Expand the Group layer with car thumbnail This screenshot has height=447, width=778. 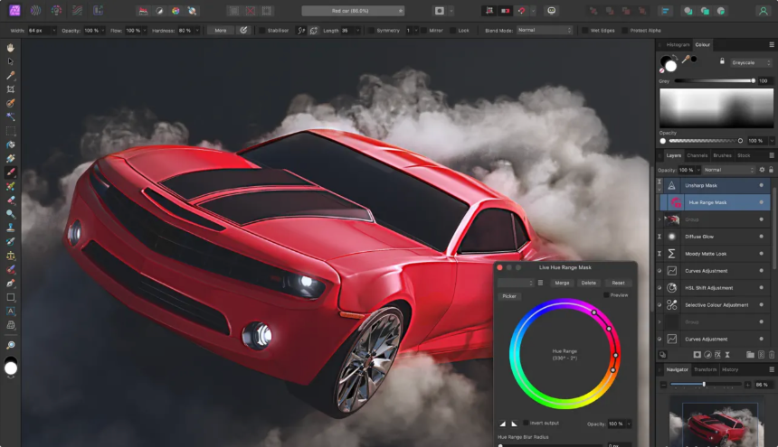click(x=659, y=219)
